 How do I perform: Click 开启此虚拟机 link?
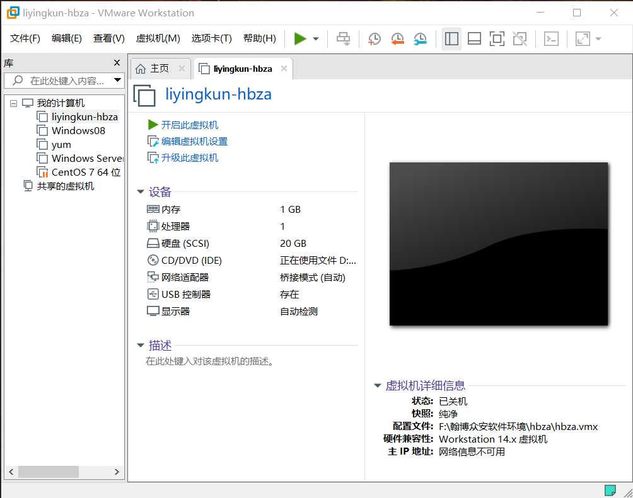coord(190,125)
